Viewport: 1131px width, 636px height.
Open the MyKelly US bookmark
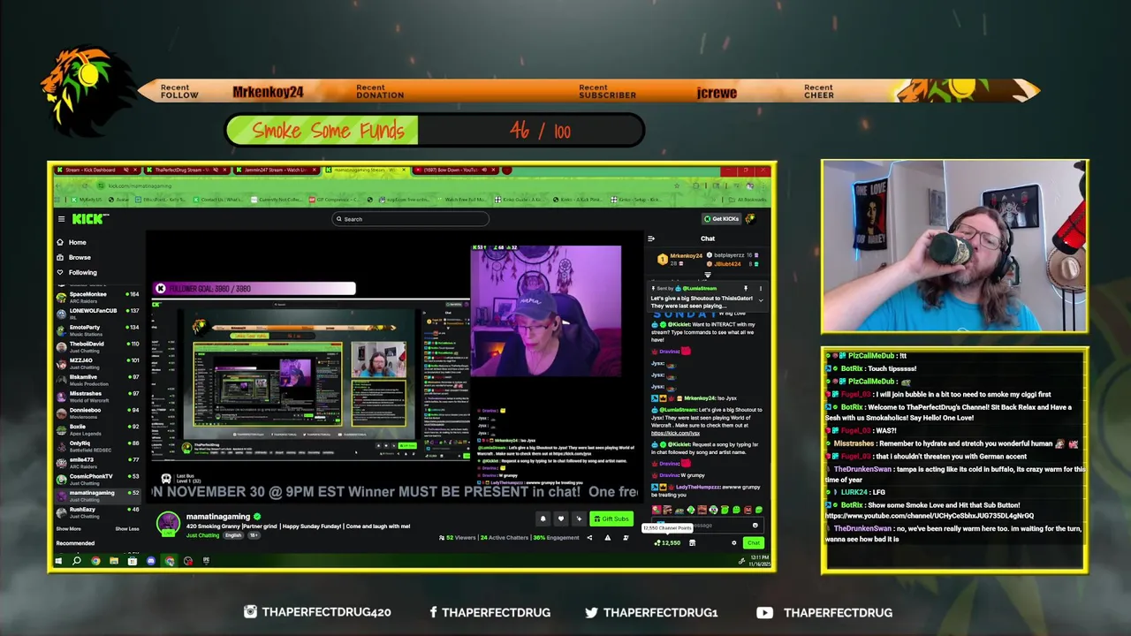pos(87,200)
